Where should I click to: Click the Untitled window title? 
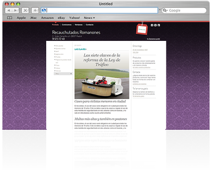106,4
